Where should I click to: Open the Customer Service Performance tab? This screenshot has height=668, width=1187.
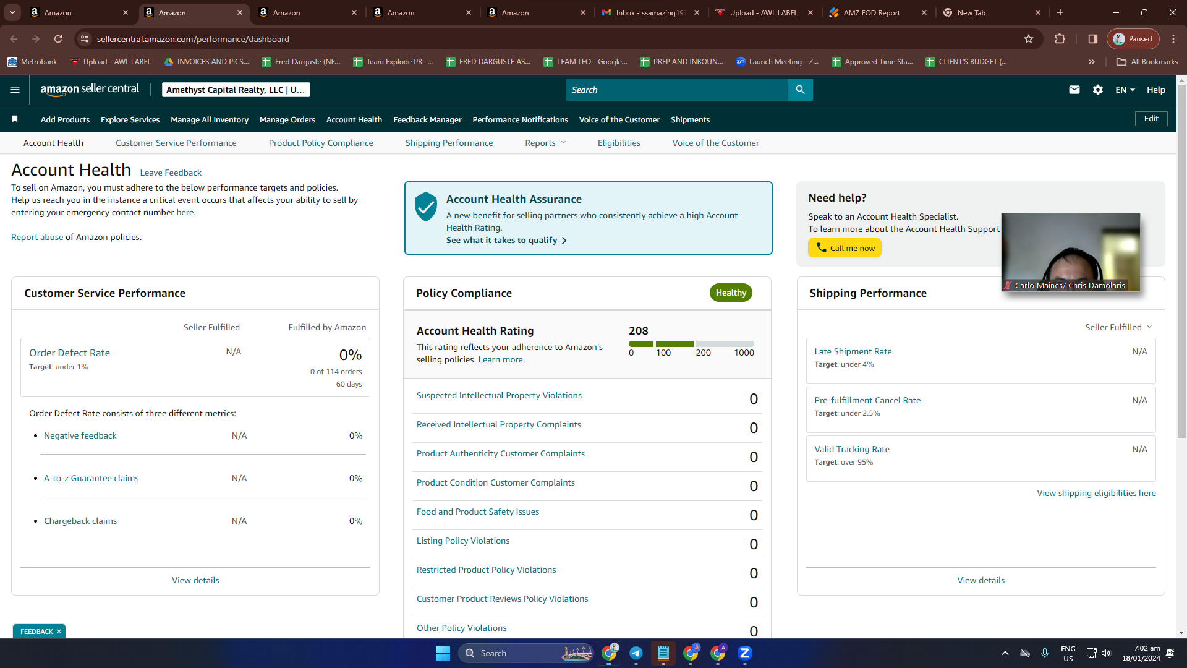pyautogui.click(x=176, y=143)
